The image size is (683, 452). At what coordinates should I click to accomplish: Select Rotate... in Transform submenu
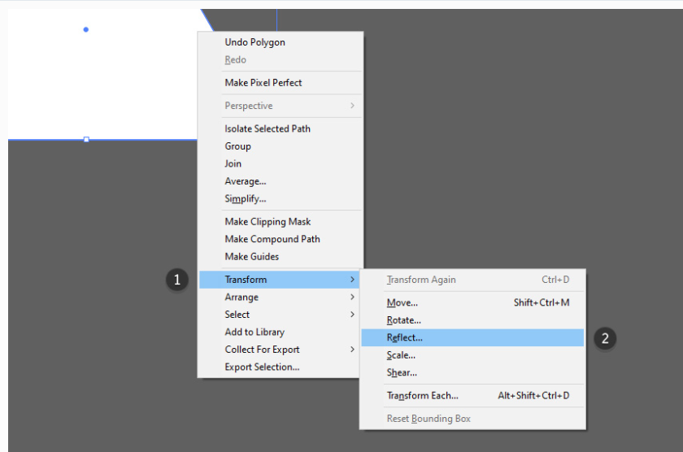point(404,320)
